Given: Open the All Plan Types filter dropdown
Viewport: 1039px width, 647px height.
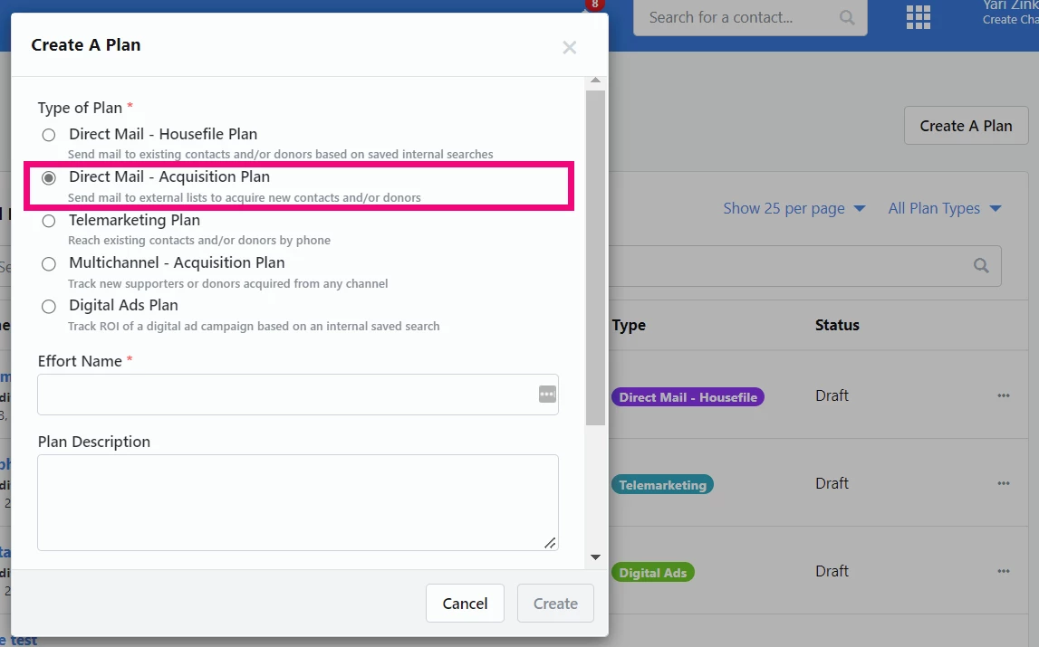Looking at the screenshot, I should click(x=944, y=208).
